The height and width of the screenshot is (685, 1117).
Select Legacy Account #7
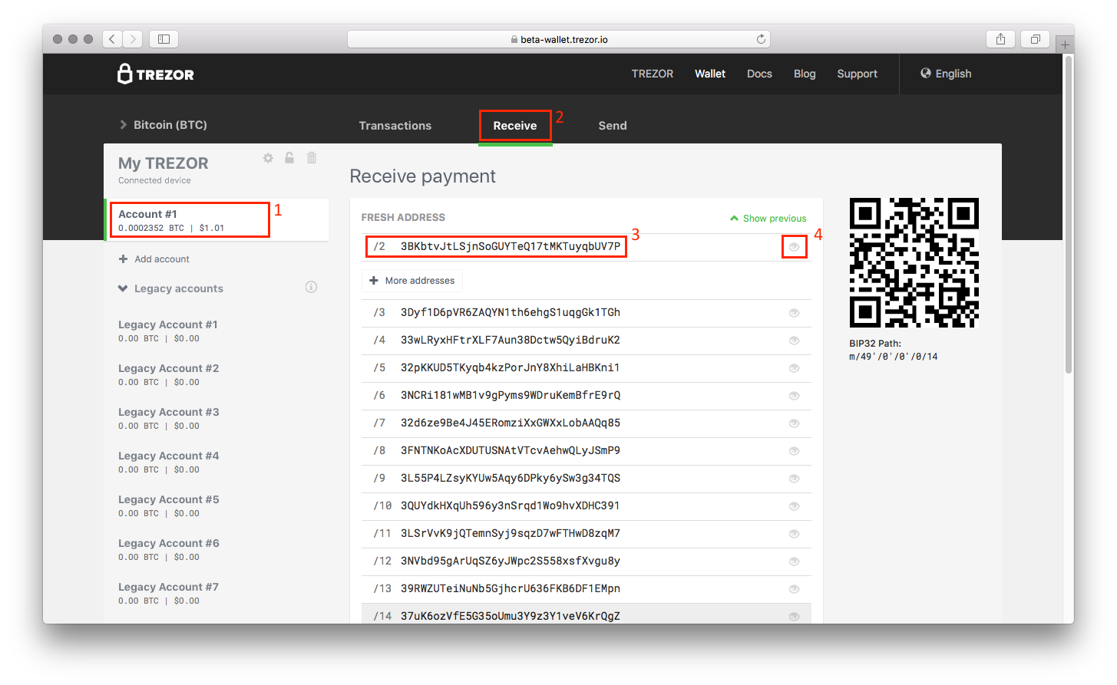[x=169, y=593]
